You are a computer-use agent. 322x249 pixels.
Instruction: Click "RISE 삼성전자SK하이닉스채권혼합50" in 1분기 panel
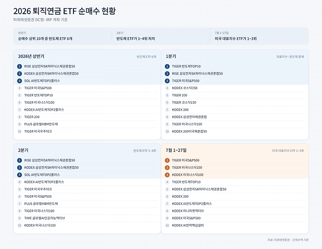coord(197,73)
